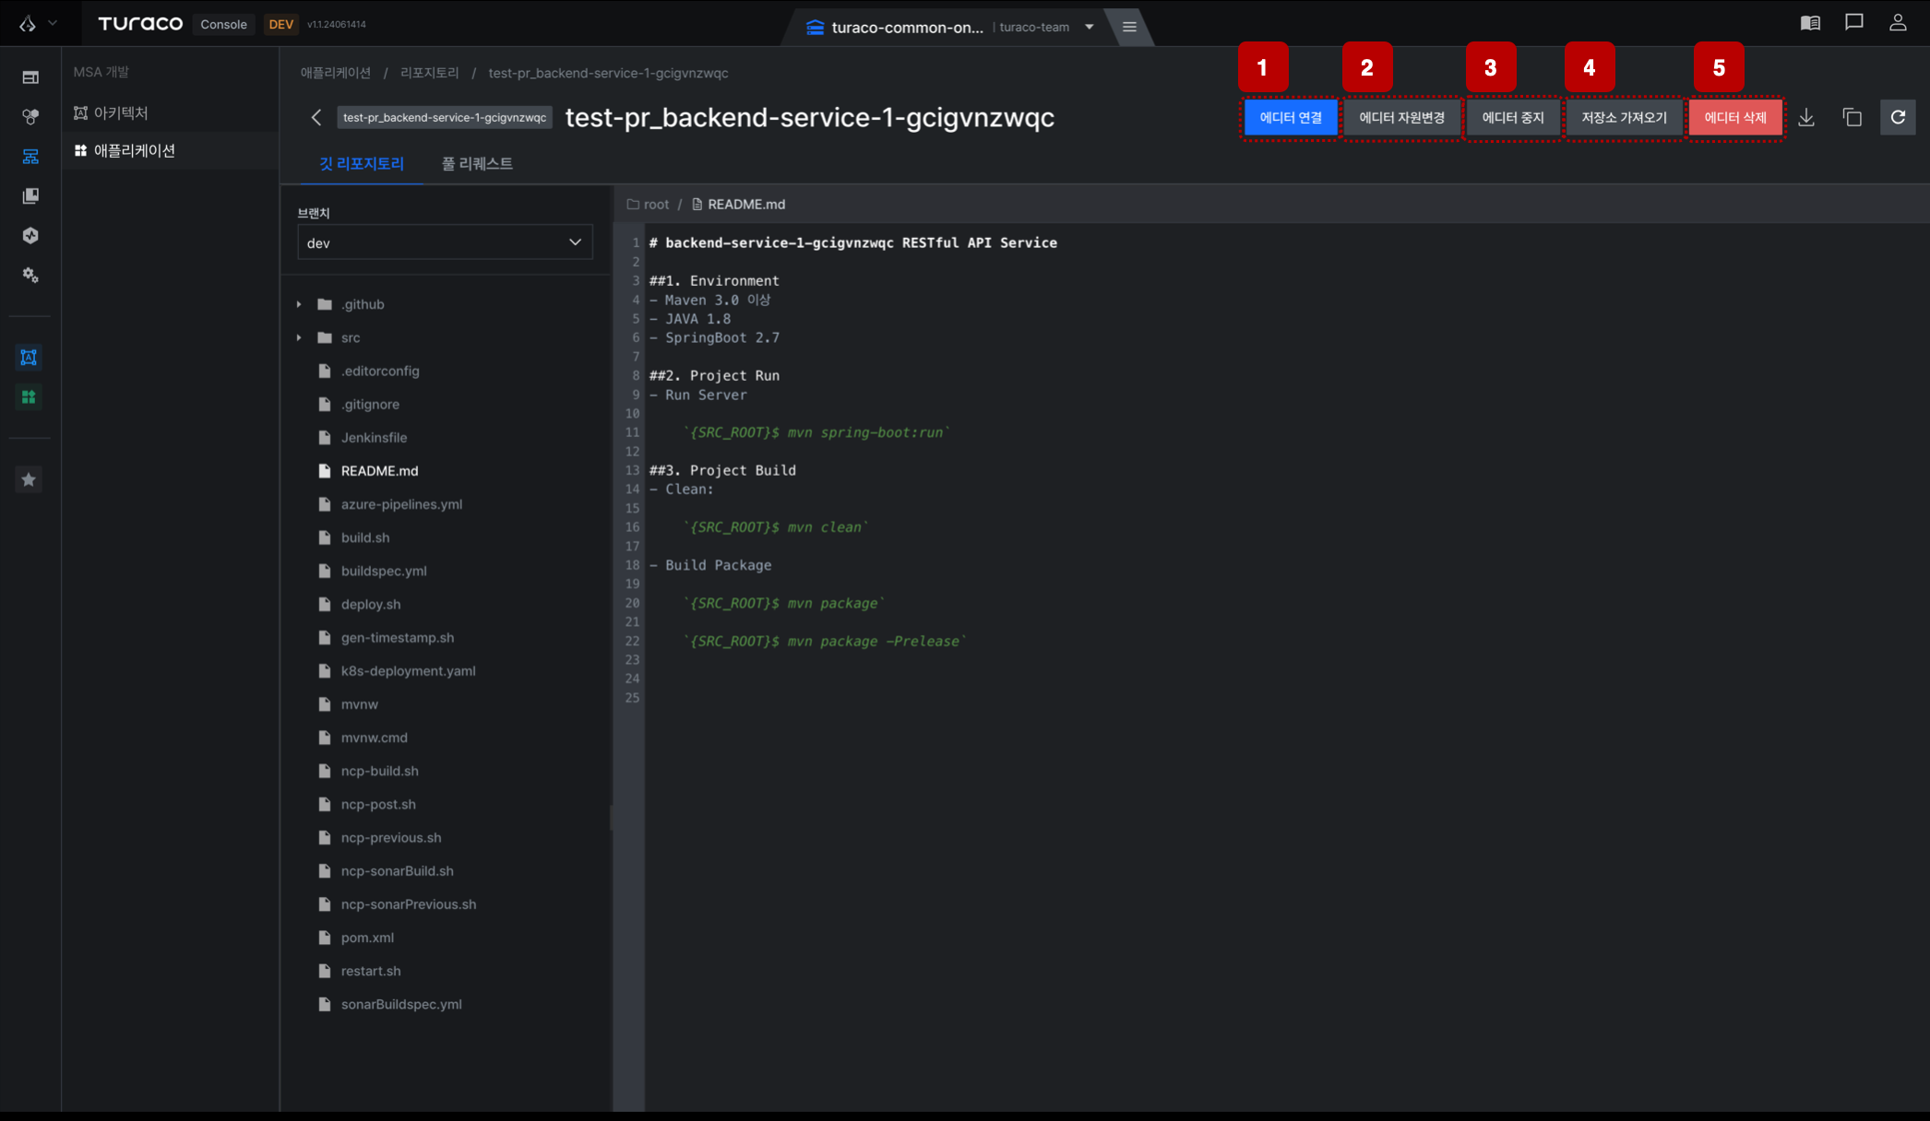Viewport: 1930px width, 1121px height.
Task: Open the dev branch dropdown
Action: (445, 242)
